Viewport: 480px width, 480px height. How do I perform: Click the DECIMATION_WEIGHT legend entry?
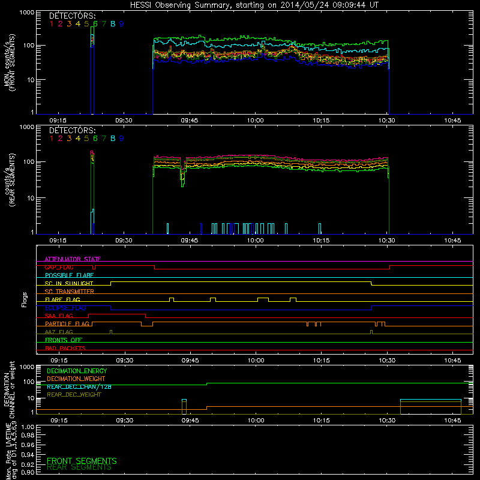coord(76,379)
